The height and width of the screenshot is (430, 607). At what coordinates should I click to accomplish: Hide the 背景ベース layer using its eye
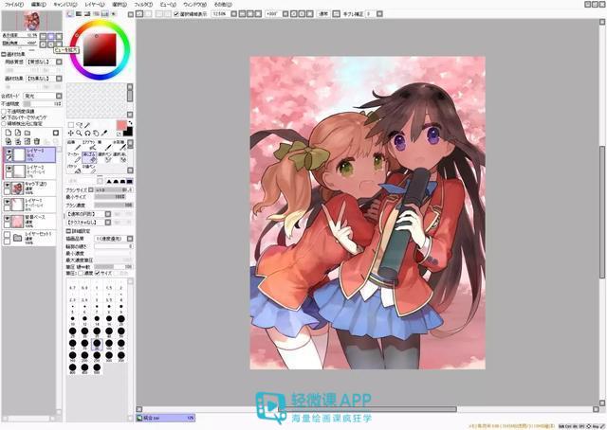tap(8, 219)
